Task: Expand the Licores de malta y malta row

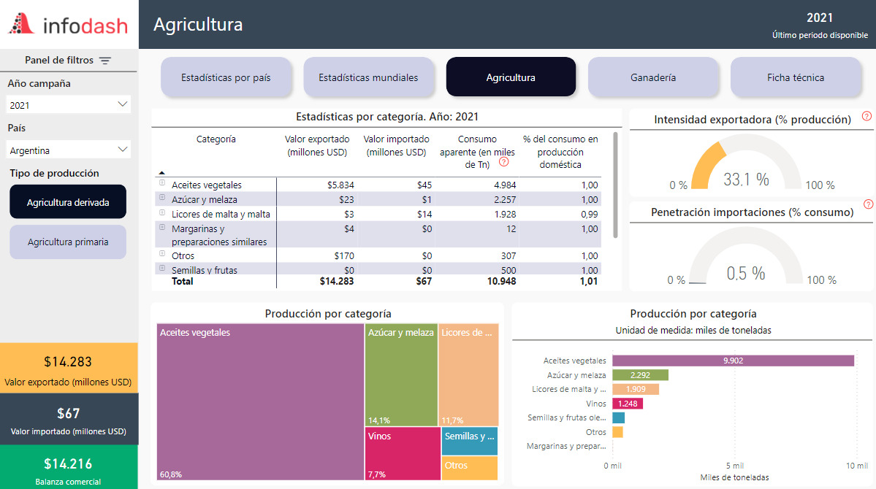Action: (x=162, y=212)
